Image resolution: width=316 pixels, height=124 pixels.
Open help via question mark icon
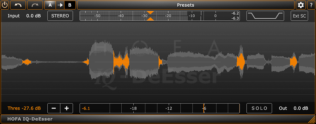pos(311,5)
